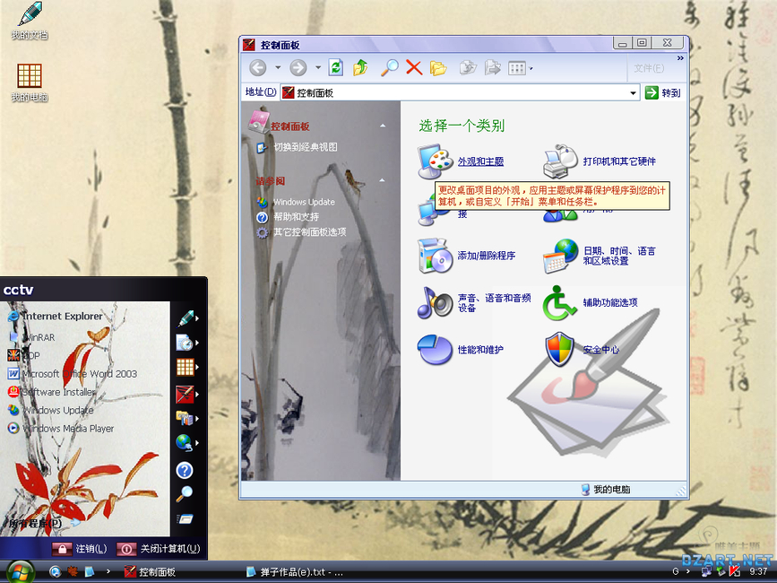
Task: Click the Search magnifier in Start menu
Action: 185,493
